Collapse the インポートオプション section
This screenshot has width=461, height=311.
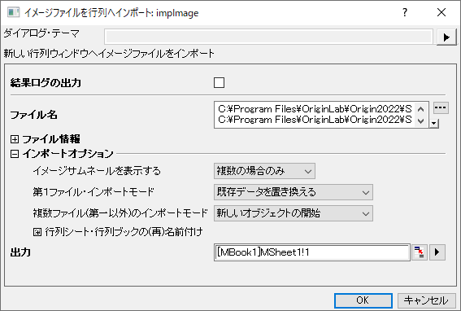15,154
